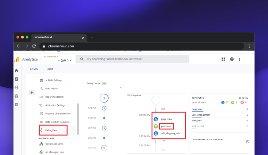This screenshot has width=268, height=155.
Task: Click the search magnifier icon
Action: 82,59
